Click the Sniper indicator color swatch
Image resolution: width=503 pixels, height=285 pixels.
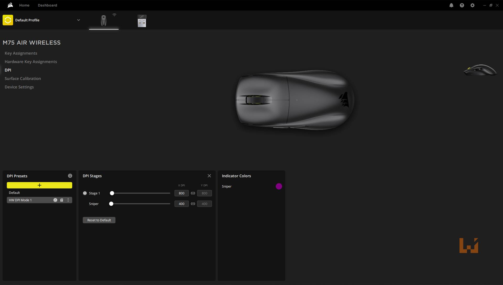point(279,186)
